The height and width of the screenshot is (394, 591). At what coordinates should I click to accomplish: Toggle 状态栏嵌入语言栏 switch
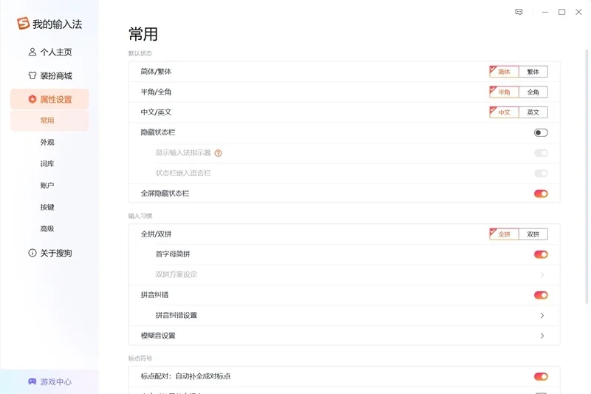pos(541,174)
